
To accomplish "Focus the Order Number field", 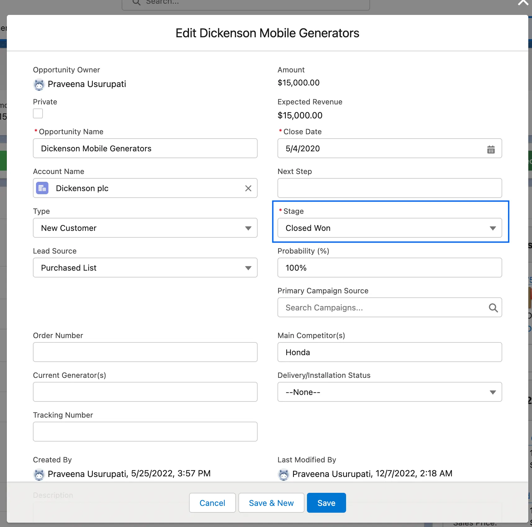I will click(145, 352).
